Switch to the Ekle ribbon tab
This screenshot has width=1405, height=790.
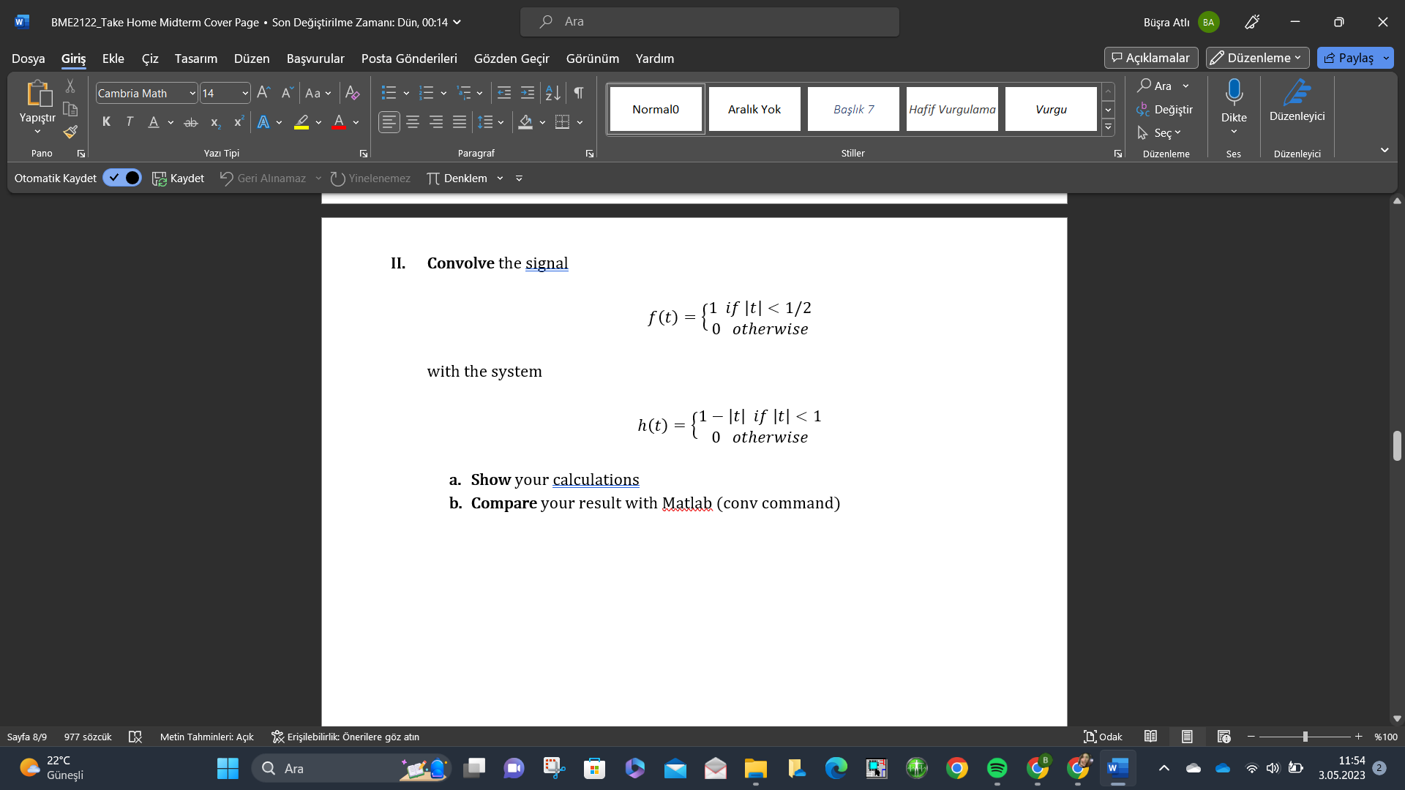[x=113, y=59]
